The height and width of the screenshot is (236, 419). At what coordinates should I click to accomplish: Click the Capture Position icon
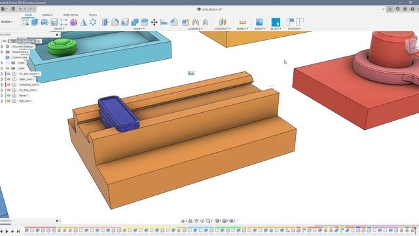290,22
